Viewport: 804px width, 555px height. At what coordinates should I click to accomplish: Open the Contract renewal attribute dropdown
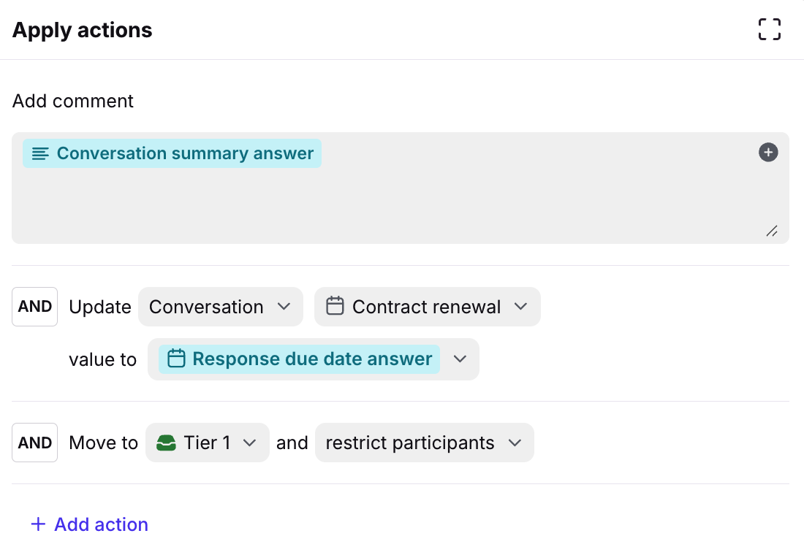[428, 307]
